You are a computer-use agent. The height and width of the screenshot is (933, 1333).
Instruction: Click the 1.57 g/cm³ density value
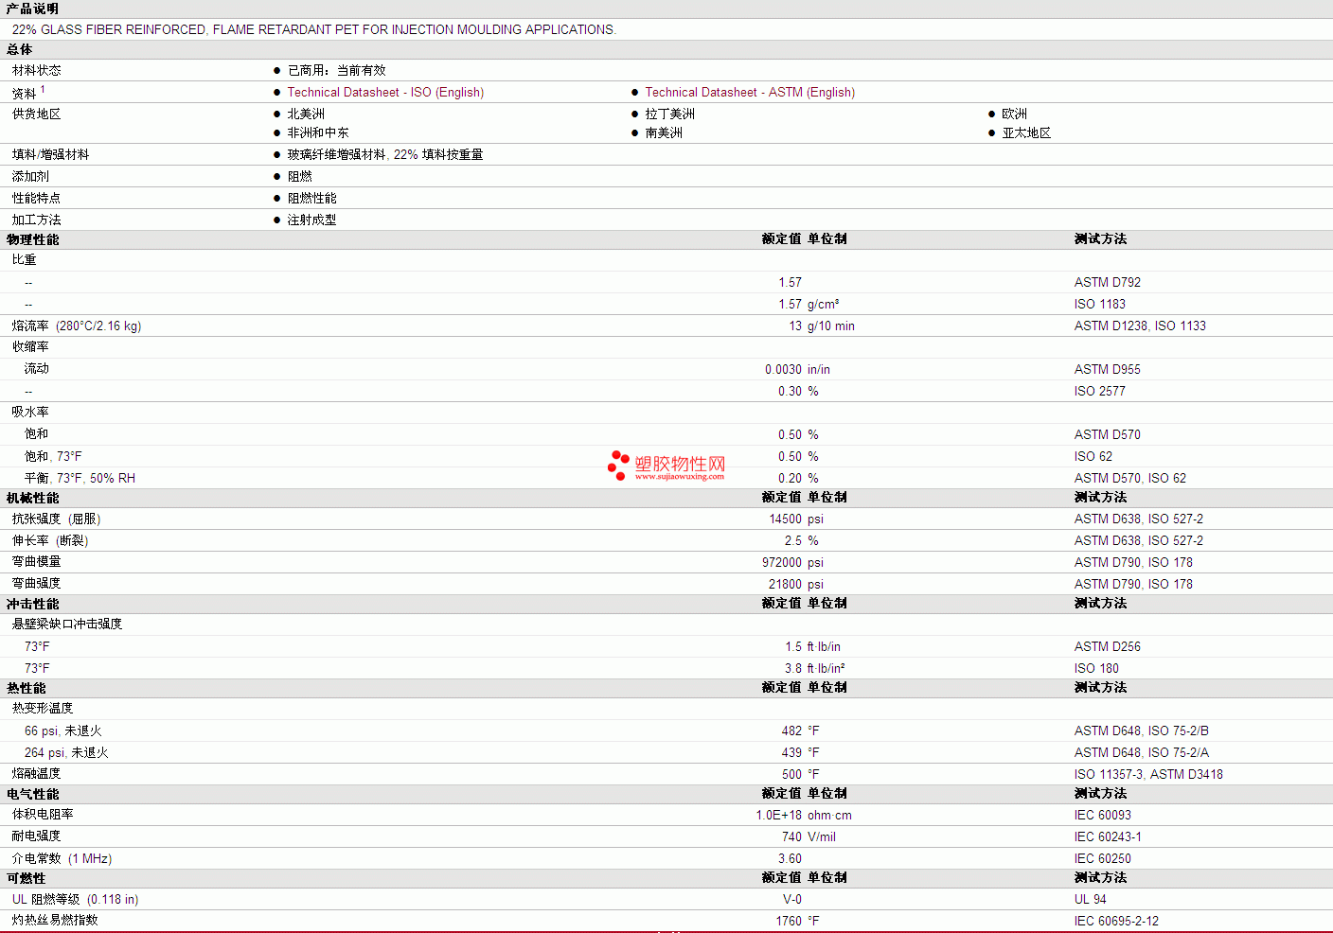point(809,304)
